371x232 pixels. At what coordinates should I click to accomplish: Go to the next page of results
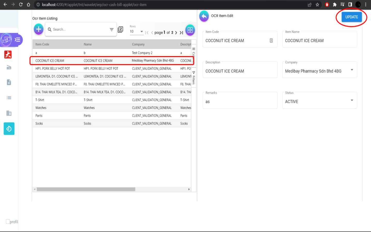pyautogui.click(x=176, y=33)
